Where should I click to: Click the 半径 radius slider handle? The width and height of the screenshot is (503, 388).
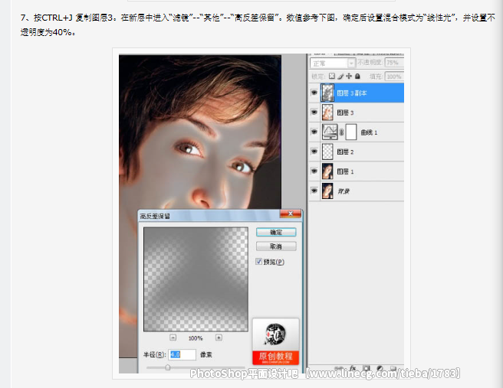click(168, 367)
